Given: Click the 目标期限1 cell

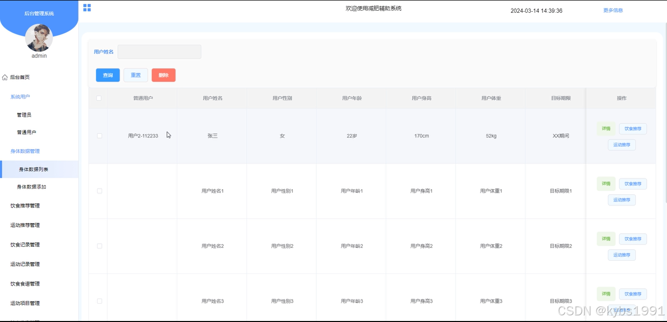Looking at the screenshot, I should [x=561, y=191].
